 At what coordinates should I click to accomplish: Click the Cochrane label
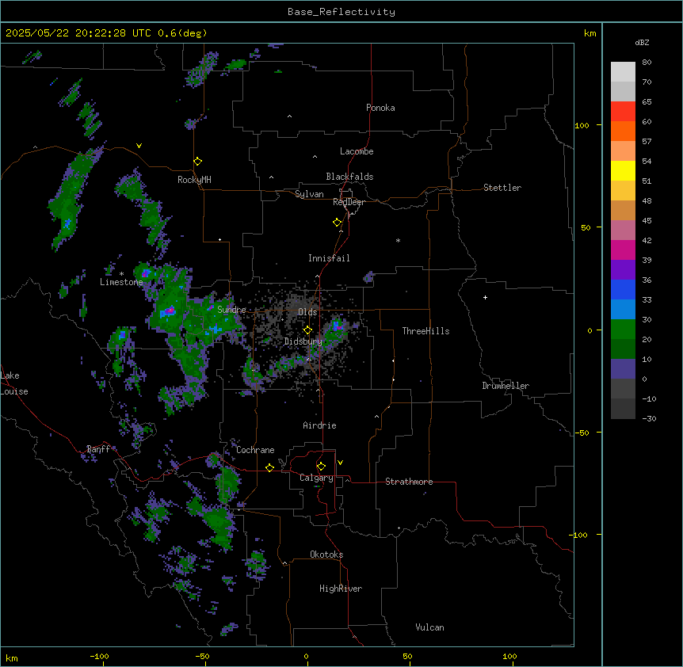click(x=255, y=450)
